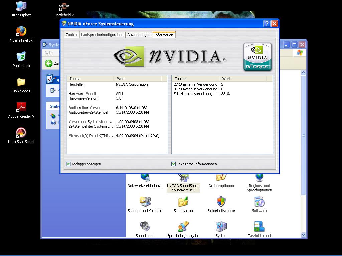
Task: Click the NVIDIA nForce logo badge
Action: (258, 57)
